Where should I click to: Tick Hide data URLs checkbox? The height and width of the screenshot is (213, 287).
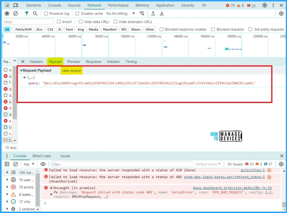coord(81,22)
